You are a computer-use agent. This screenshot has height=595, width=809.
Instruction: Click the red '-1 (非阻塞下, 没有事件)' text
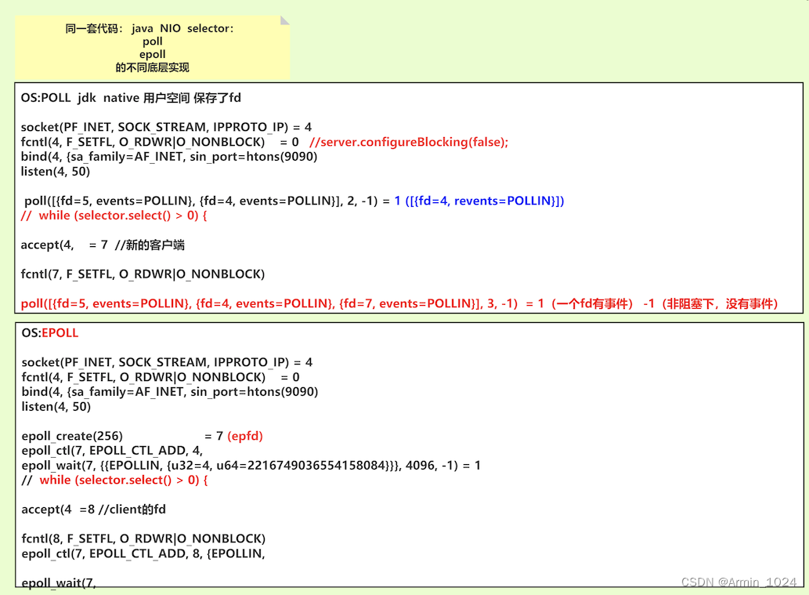click(x=710, y=303)
